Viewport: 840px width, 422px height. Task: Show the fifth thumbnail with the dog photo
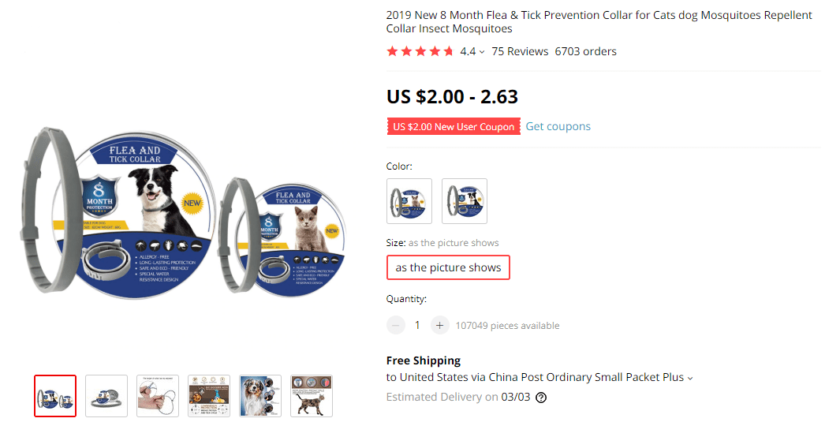click(260, 396)
